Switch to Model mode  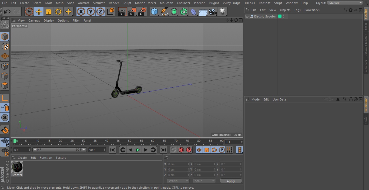coord(5,37)
